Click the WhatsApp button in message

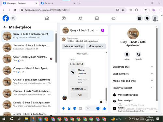click(x=80, y=89)
